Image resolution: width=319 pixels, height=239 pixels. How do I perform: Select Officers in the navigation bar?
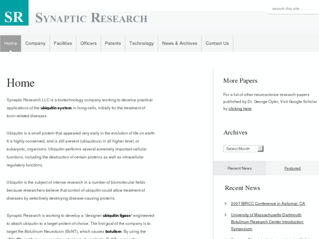89,43
